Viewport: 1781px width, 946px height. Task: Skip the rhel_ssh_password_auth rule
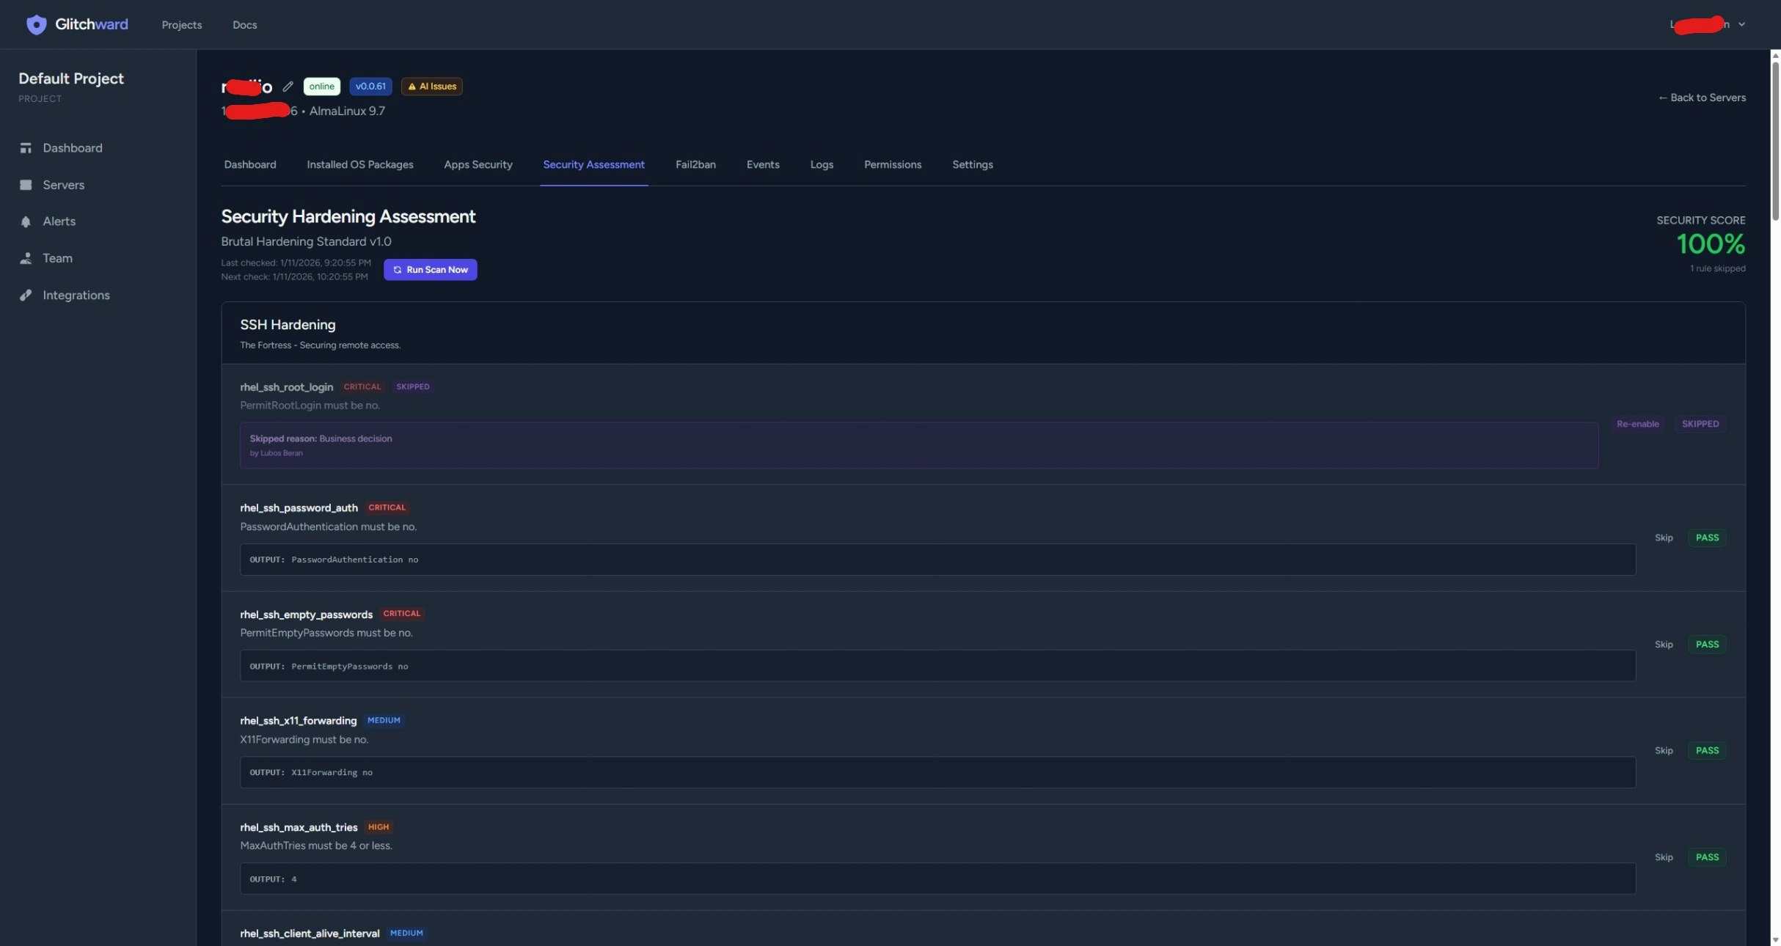click(x=1664, y=538)
